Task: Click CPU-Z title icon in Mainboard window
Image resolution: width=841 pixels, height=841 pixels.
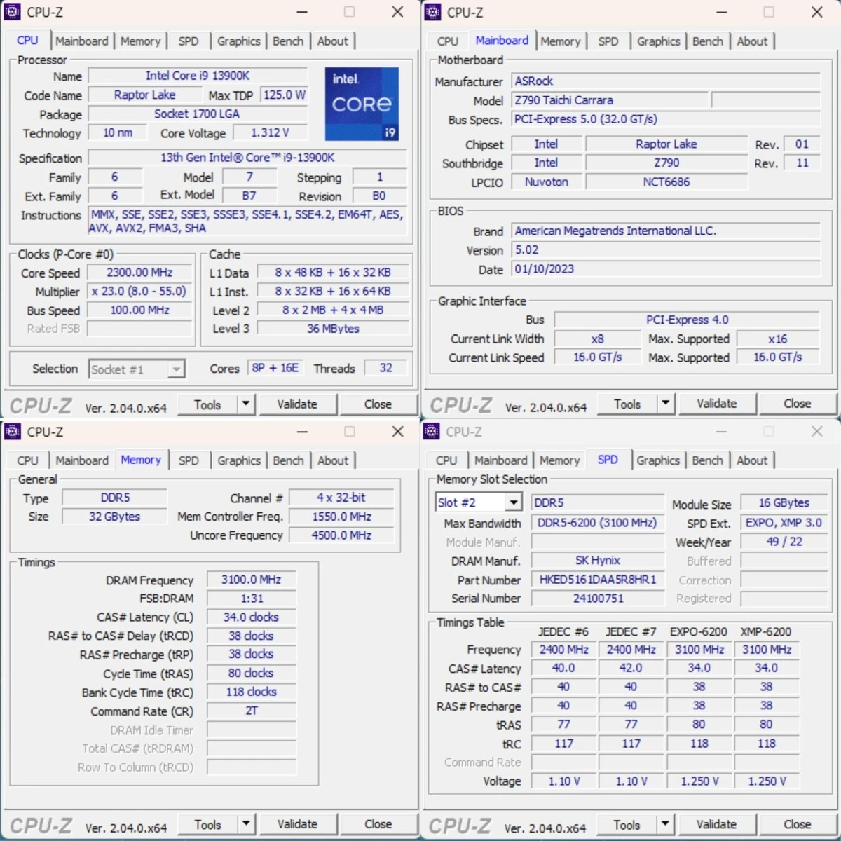Action: [x=433, y=12]
